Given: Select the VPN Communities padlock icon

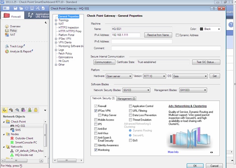Looking at the screenshot, I should (x=36, y=110).
